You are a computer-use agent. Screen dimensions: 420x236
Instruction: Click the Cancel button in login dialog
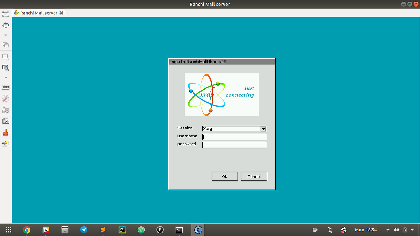pyautogui.click(x=254, y=176)
